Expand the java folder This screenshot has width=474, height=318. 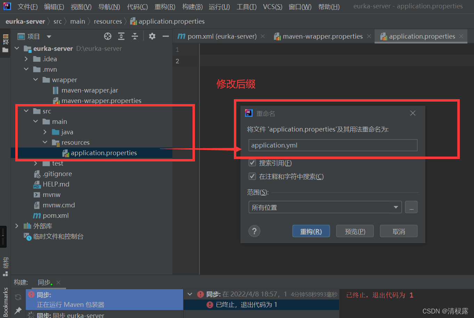click(45, 132)
